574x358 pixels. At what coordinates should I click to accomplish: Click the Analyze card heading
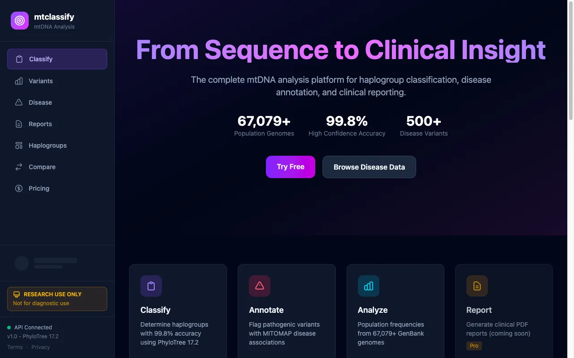coord(373,310)
